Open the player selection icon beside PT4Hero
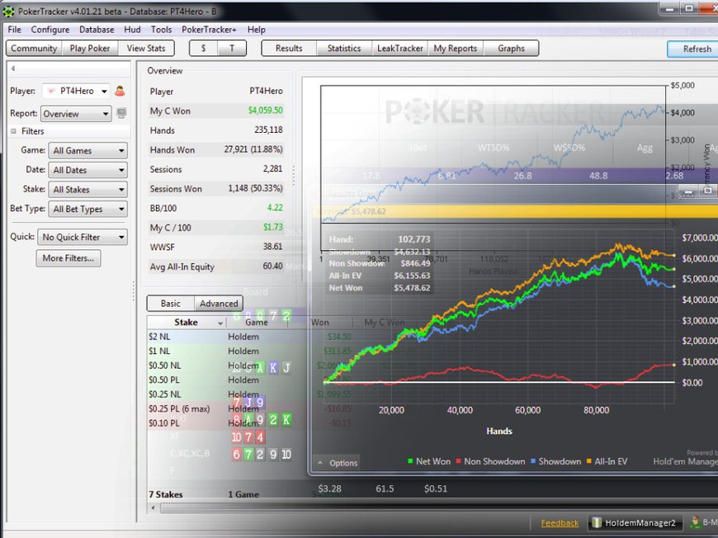718x538 pixels. point(120,91)
